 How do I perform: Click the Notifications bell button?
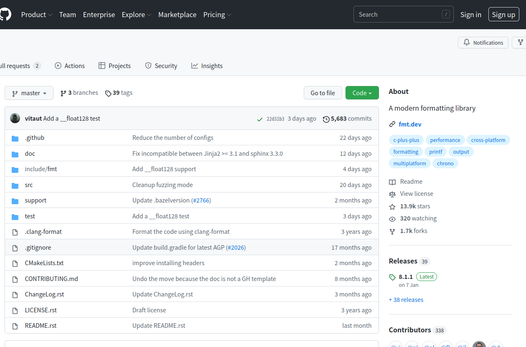(483, 43)
